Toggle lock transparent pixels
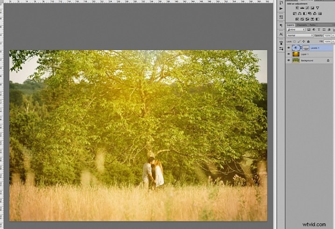Image resolution: width=335 pixels, height=229 pixels. click(294, 41)
